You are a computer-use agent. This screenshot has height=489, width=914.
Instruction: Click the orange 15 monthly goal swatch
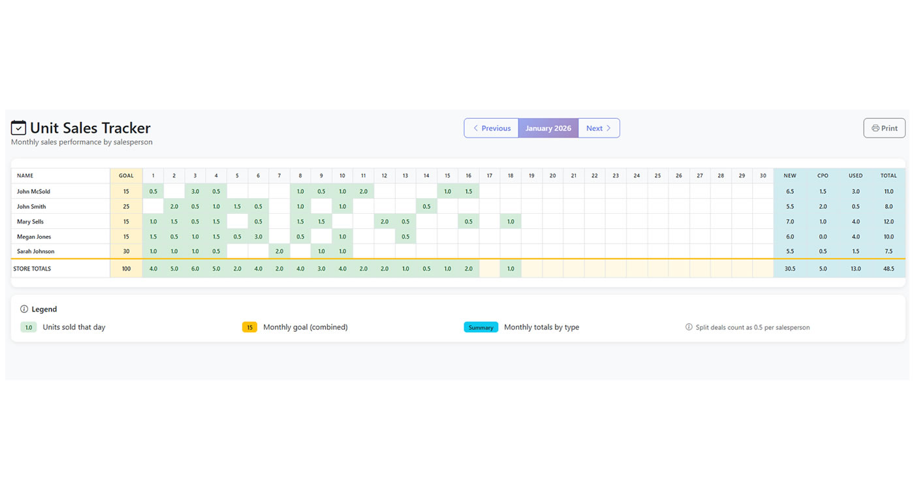tap(249, 327)
